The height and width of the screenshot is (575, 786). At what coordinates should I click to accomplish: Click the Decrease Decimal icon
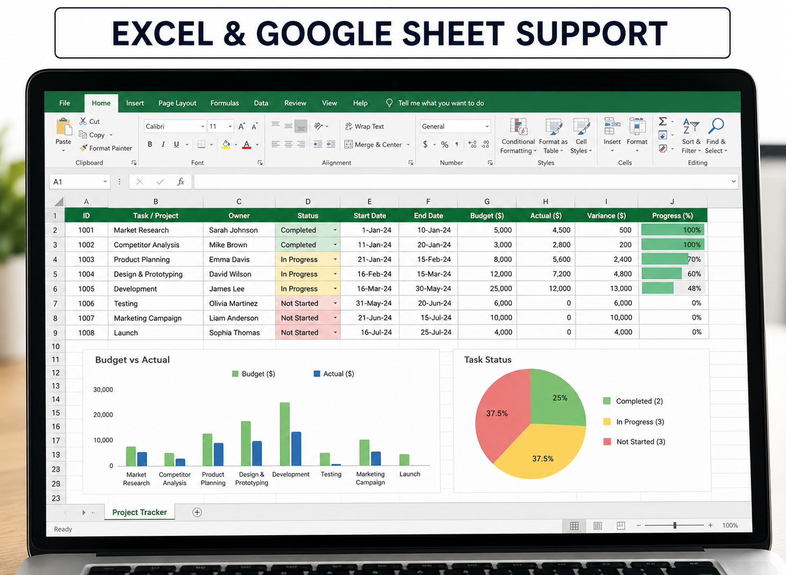click(x=486, y=144)
